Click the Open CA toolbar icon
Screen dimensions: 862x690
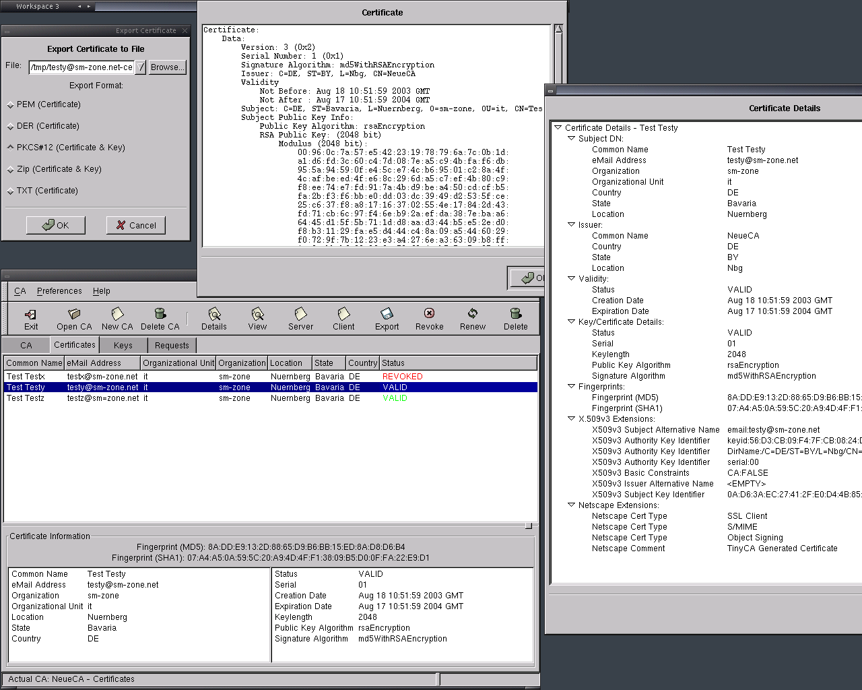pyautogui.click(x=74, y=314)
